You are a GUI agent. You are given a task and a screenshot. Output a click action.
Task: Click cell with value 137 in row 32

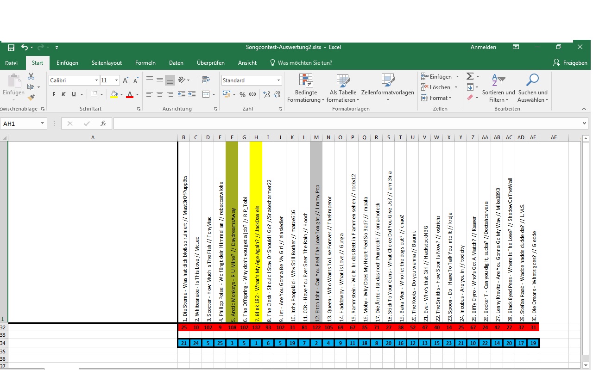256,327
